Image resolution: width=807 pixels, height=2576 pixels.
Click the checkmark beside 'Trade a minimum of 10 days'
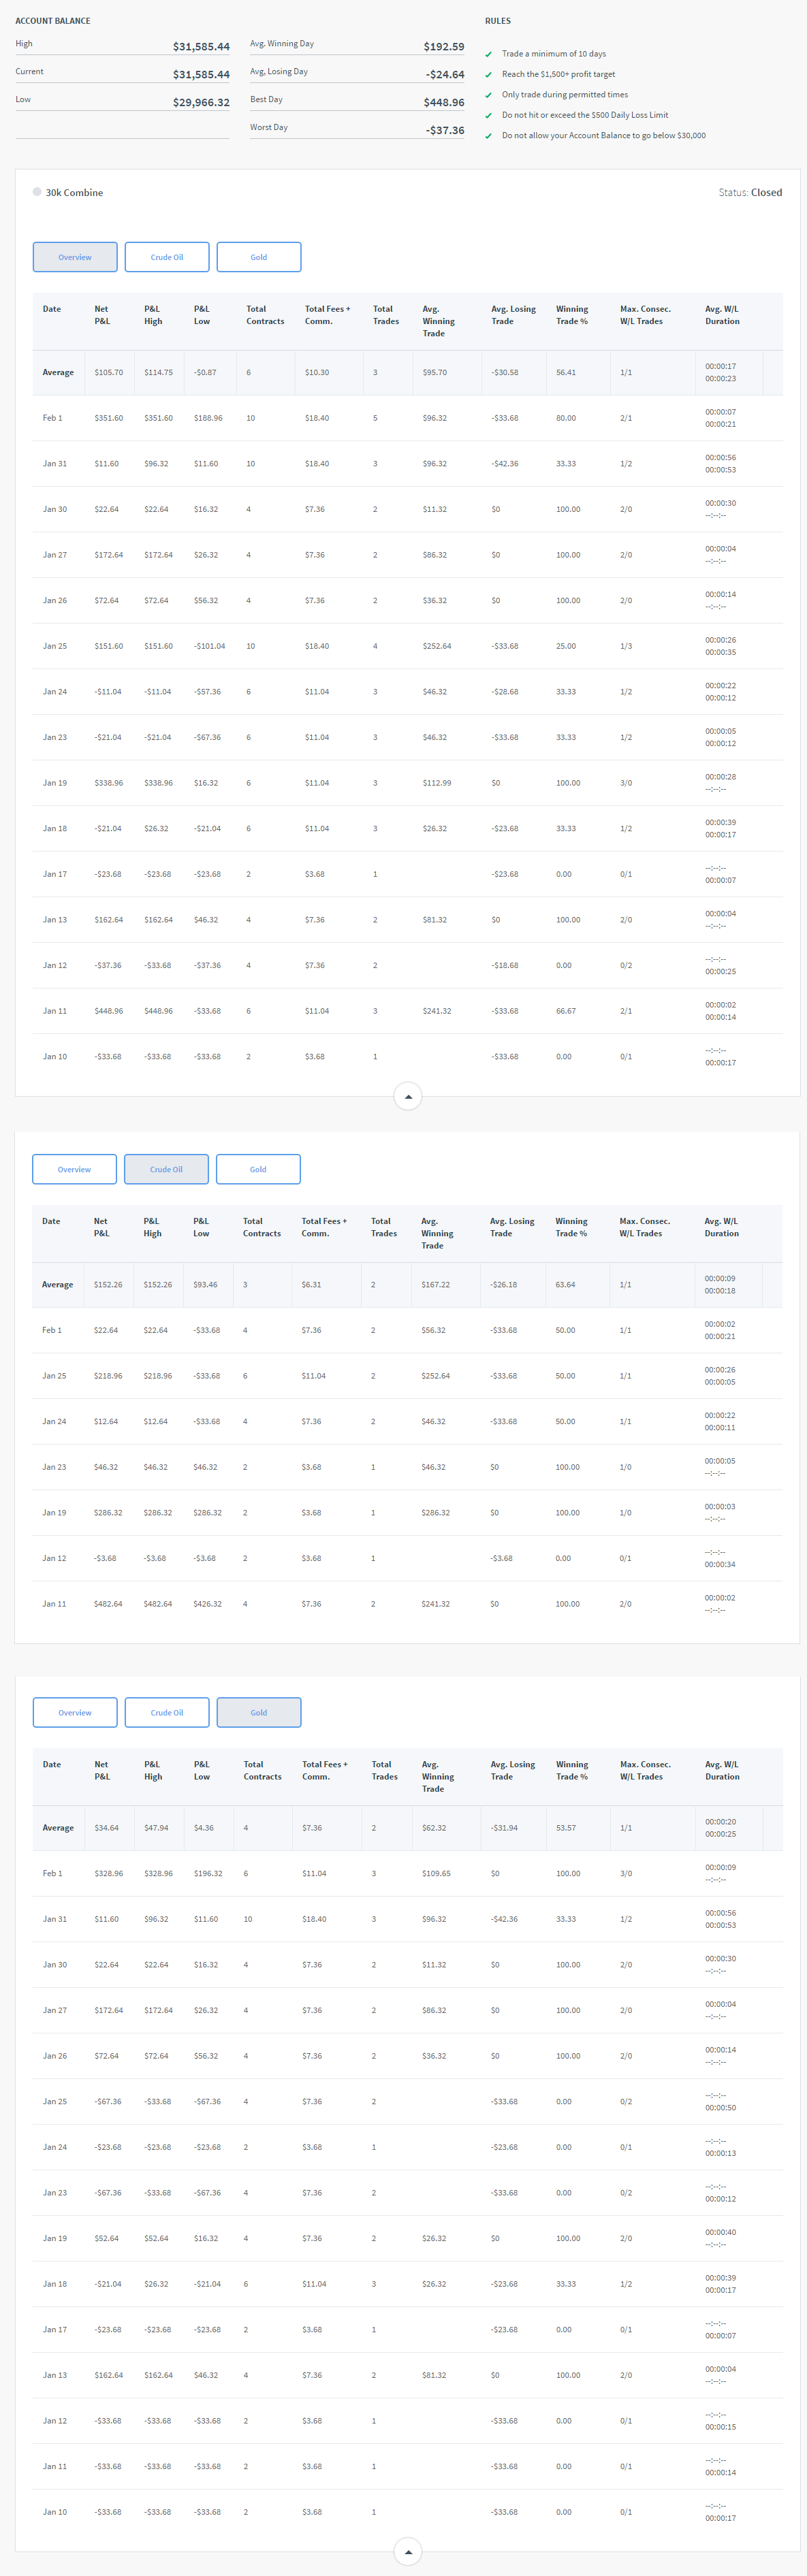point(488,54)
